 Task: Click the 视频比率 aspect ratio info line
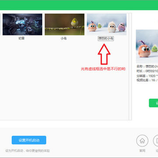[x=147, y=80]
